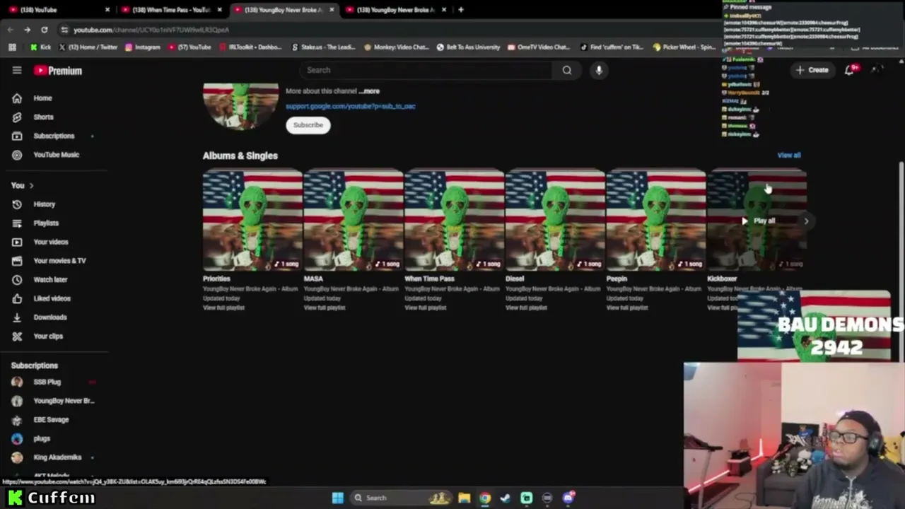Open King Akademiks subscription channel
Image resolution: width=905 pixels, height=509 pixels.
coord(57,457)
